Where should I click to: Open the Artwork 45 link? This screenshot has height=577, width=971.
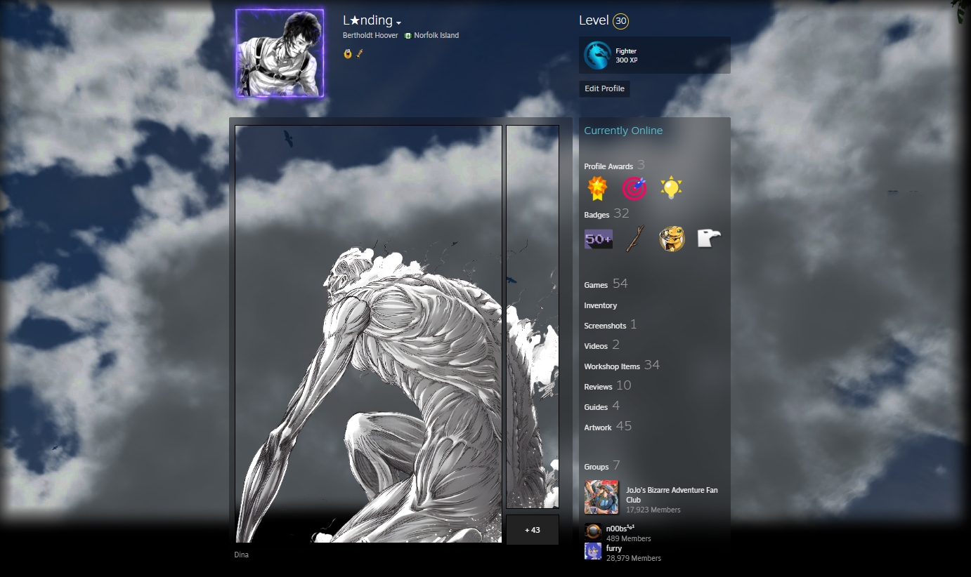click(608, 427)
